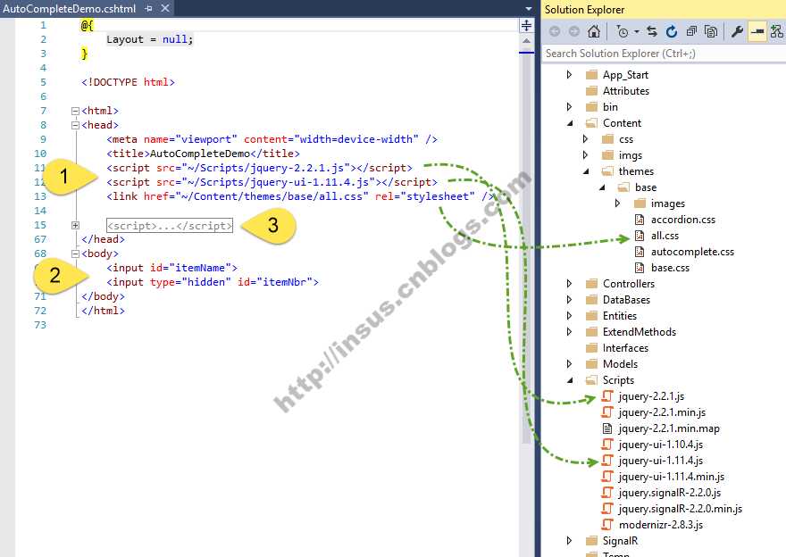Select modernizr-2.8.3.js file

coord(661,525)
